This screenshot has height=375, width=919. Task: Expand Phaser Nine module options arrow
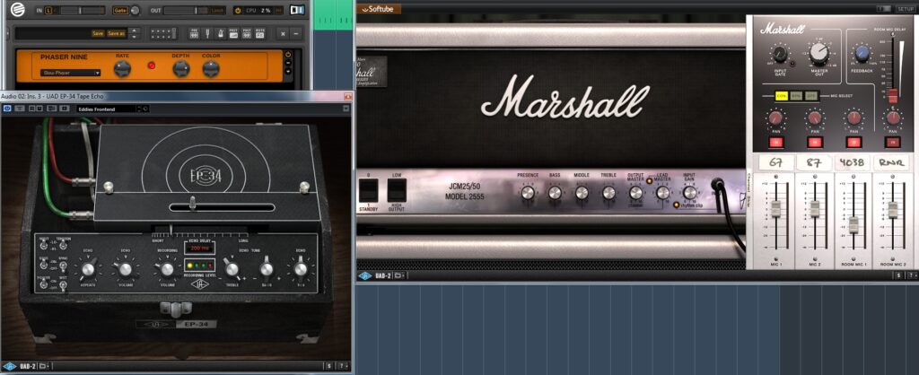point(288,72)
